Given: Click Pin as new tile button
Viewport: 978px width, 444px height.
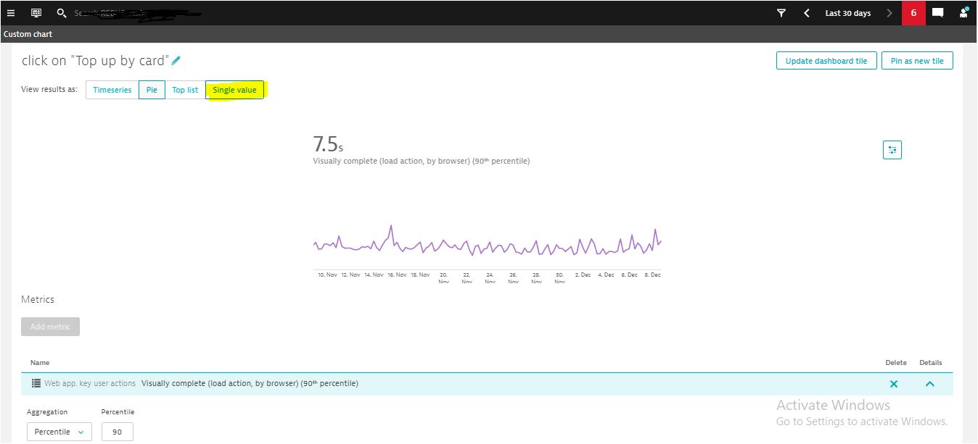Looking at the screenshot, I should (x=917, y=61).
